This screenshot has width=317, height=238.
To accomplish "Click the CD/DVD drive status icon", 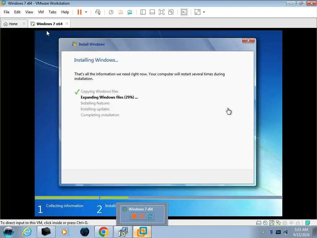I will [x=265, y=223].
